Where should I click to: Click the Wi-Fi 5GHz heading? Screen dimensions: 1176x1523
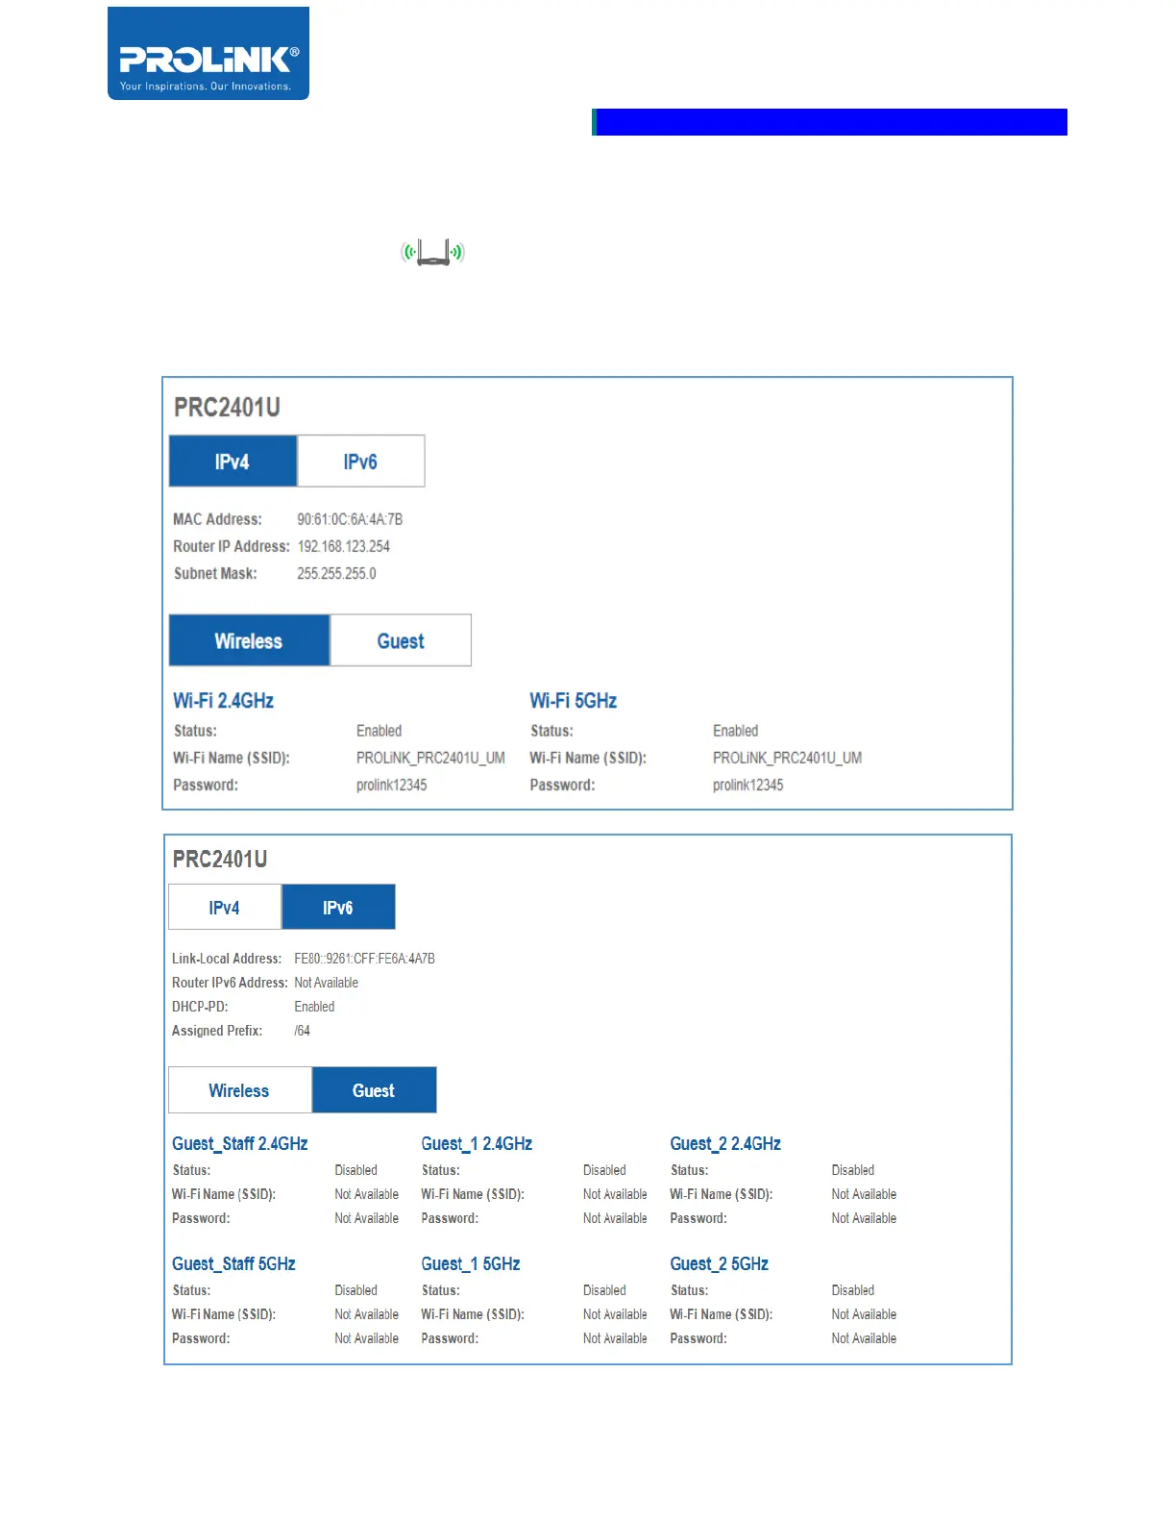[574, 701]
